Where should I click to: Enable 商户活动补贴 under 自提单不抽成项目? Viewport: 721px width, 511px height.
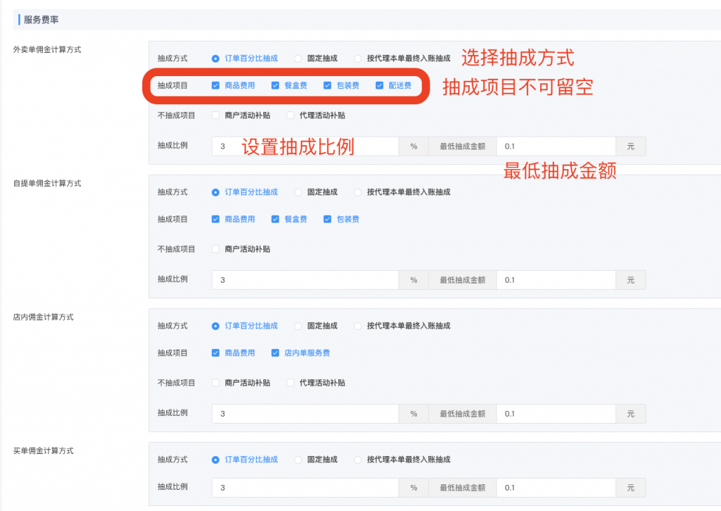(215, 248)
